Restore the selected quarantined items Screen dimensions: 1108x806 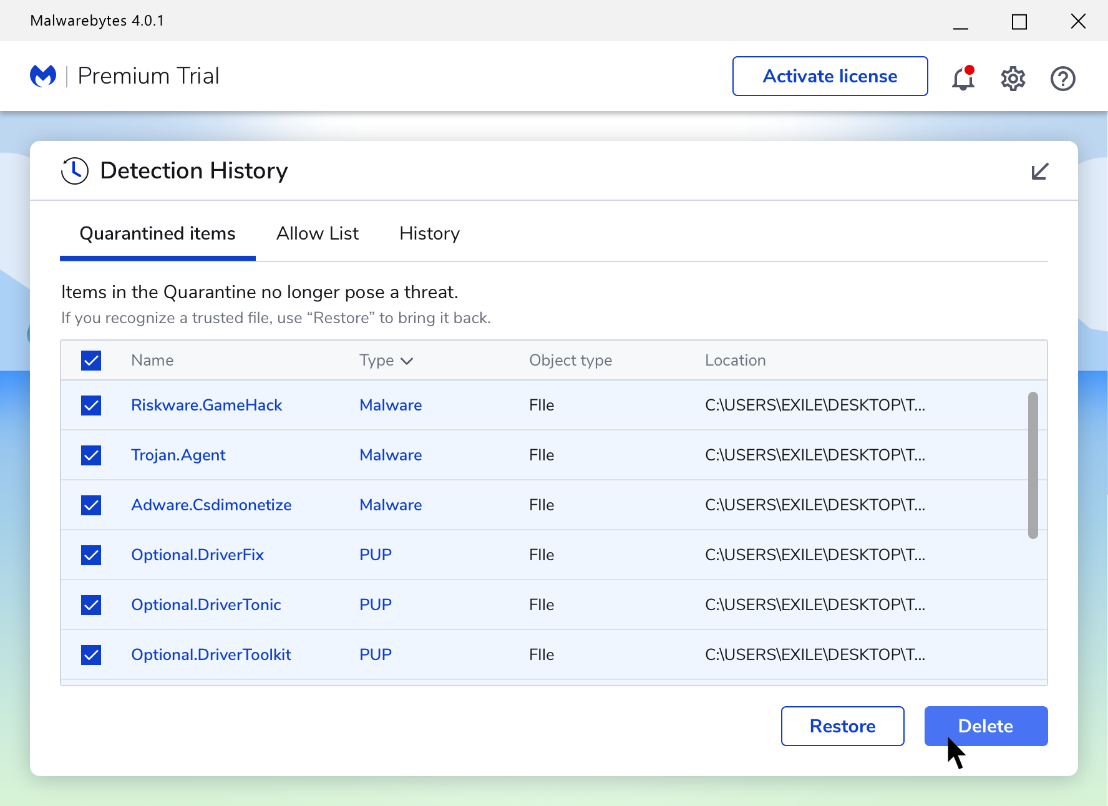point(843,726)
